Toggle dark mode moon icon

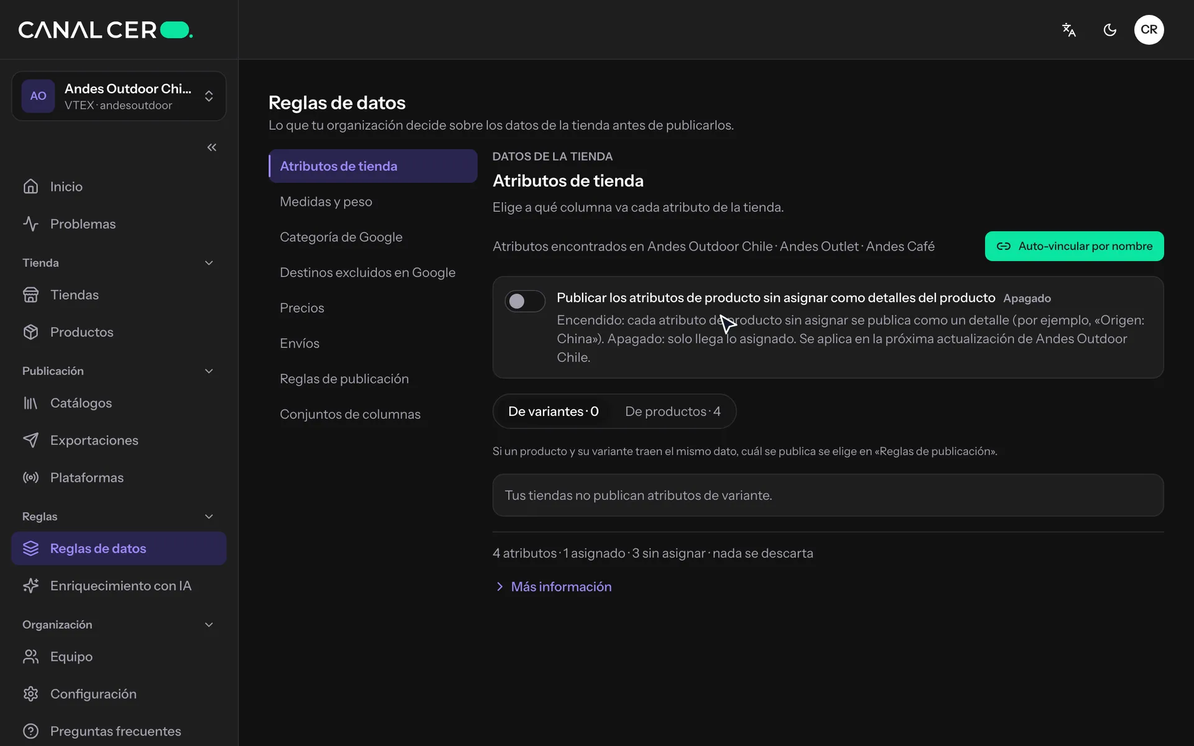[x=1110, y=30]
